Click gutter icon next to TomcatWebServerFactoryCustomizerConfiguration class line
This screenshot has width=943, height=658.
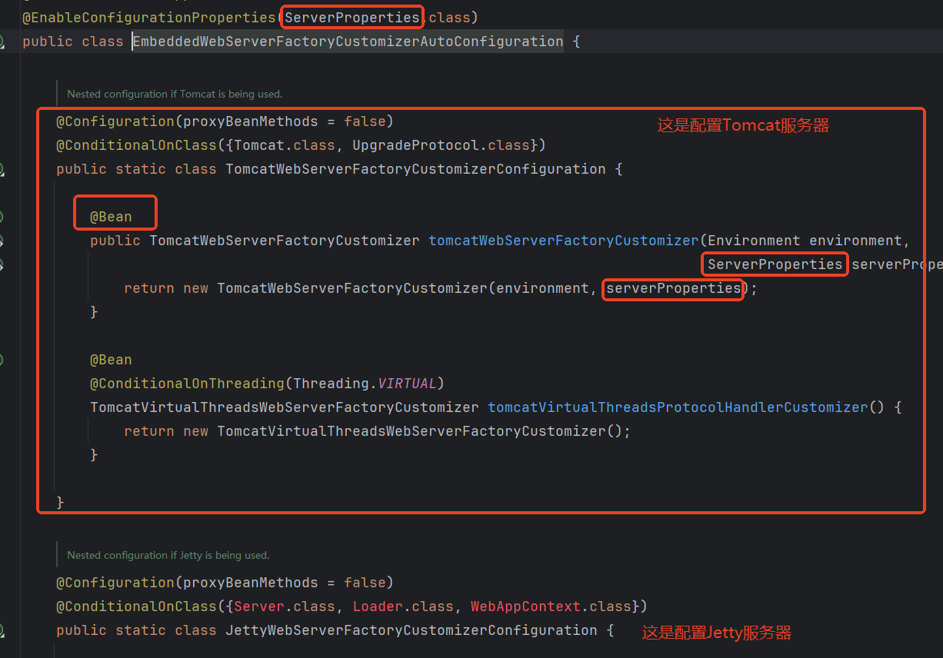pos(2,169)
